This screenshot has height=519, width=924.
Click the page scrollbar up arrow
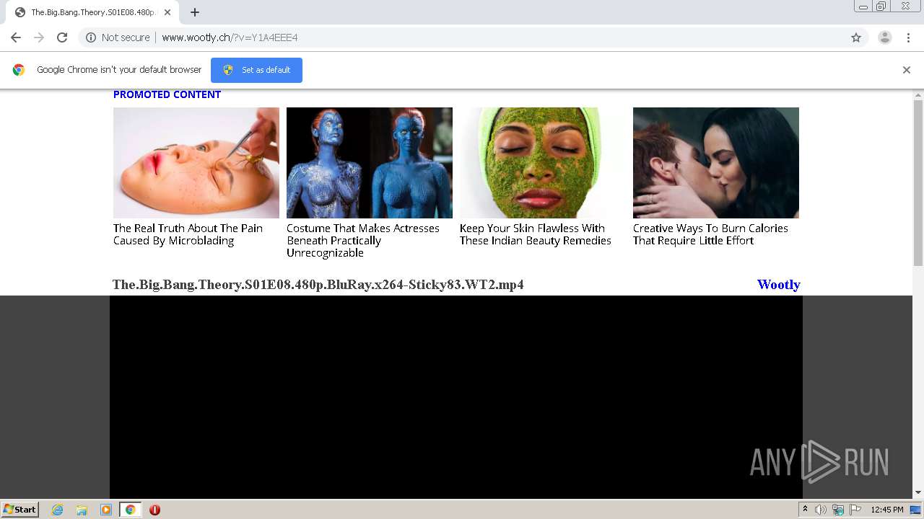tap(918, 94)
